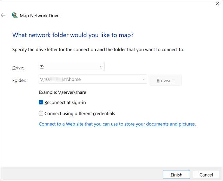Click the Reconnect at sign-in label text
Image resolution: width=223 pixels, height=181 pixels.
(65, 103)
